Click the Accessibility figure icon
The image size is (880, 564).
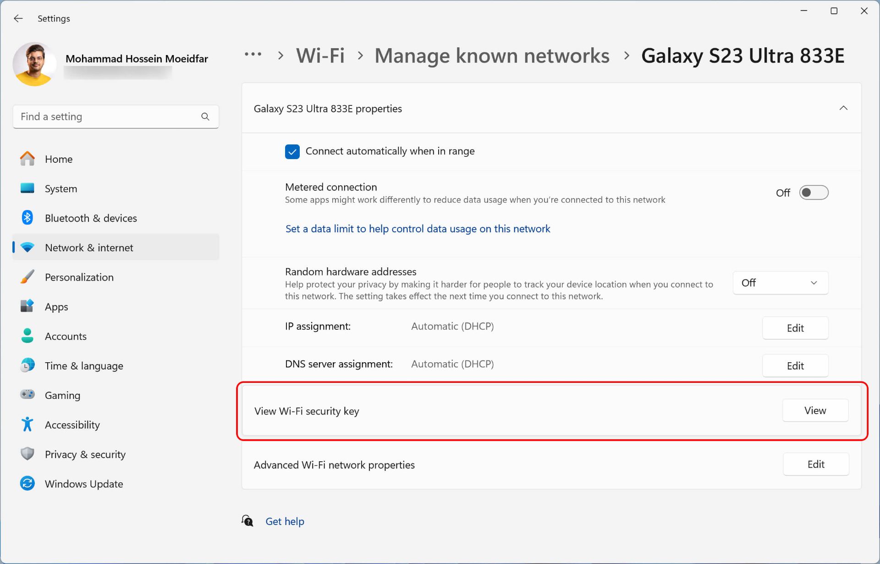[27, 425]
